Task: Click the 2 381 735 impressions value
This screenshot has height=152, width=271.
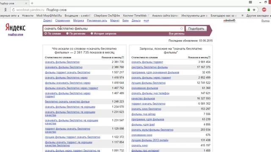Action: tap(118, 62)
